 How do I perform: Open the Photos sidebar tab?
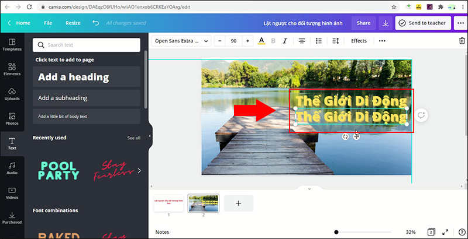pyautogui.click(x=12, y=119)
